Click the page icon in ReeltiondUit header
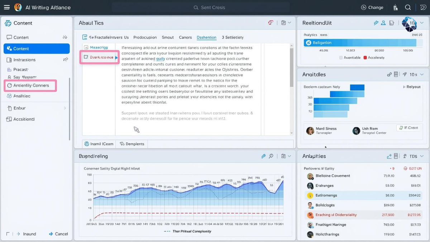Screen dimensions: 430x242 [392, 23]
